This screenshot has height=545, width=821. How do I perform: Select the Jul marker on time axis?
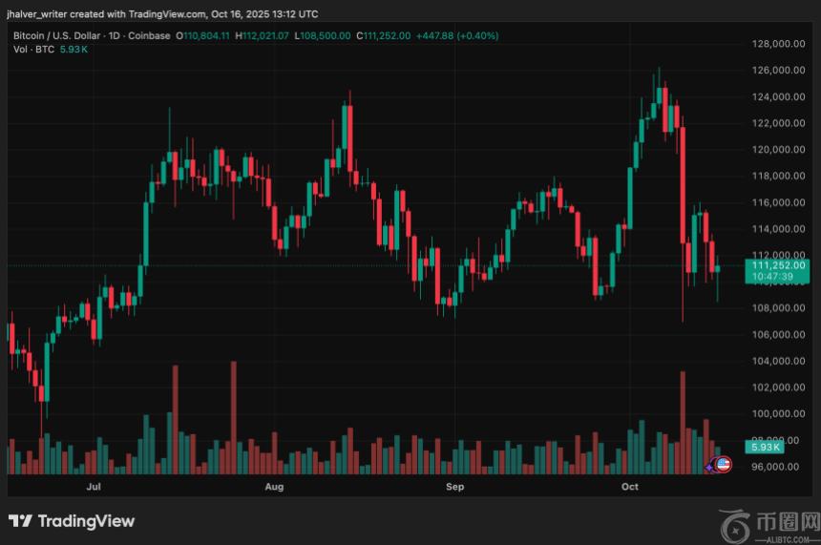94,487
